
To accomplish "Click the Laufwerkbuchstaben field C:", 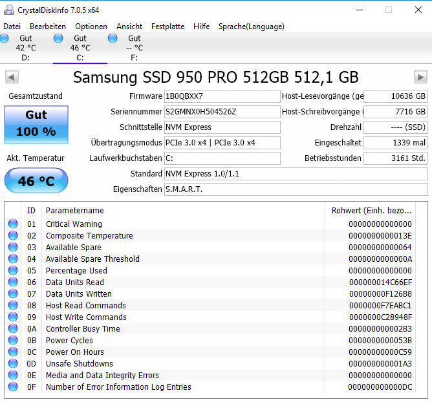I will tap(222, 158).
